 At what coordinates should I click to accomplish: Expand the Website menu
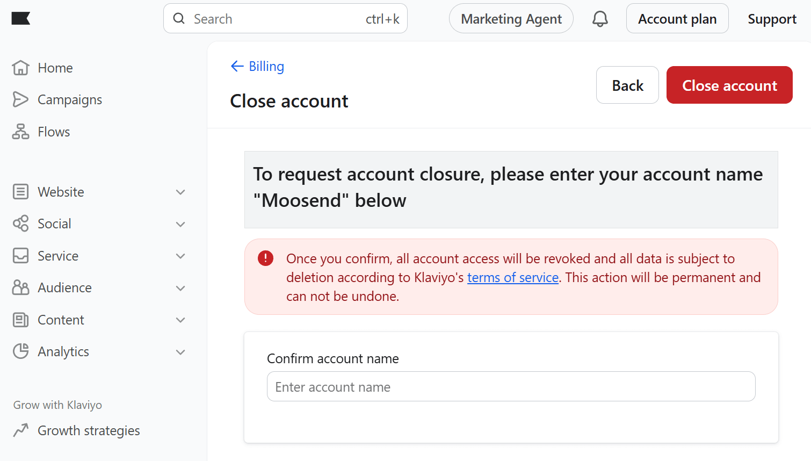pos(180,192)
